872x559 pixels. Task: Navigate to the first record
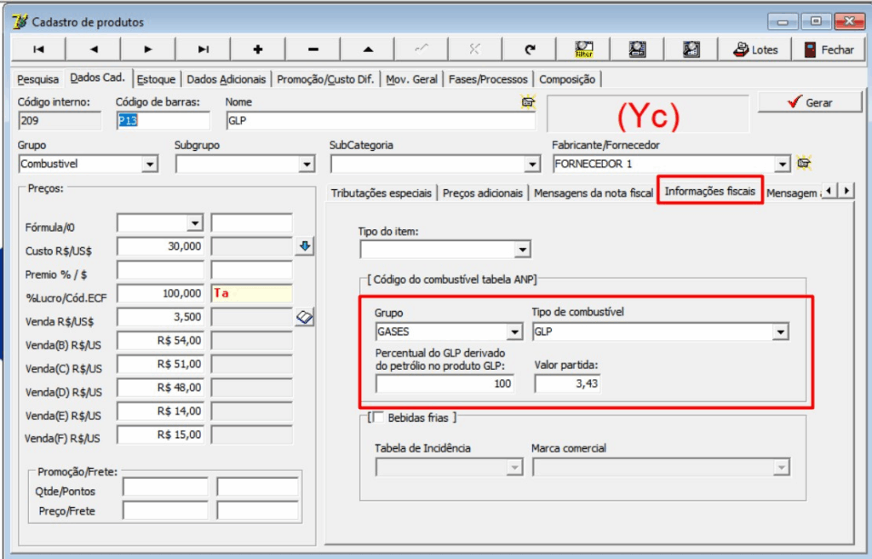tap(40, 49)
